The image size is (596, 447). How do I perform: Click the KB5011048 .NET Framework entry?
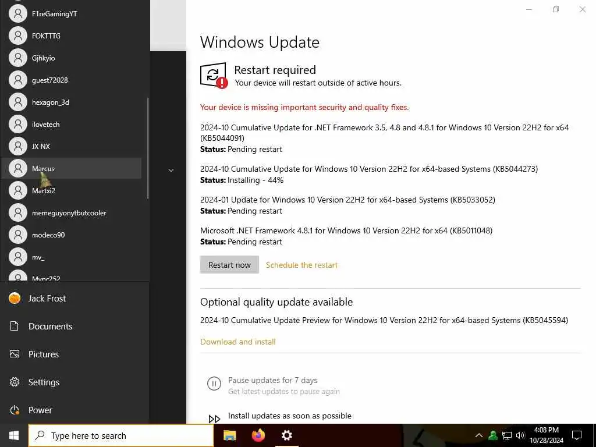pos(346,230)
